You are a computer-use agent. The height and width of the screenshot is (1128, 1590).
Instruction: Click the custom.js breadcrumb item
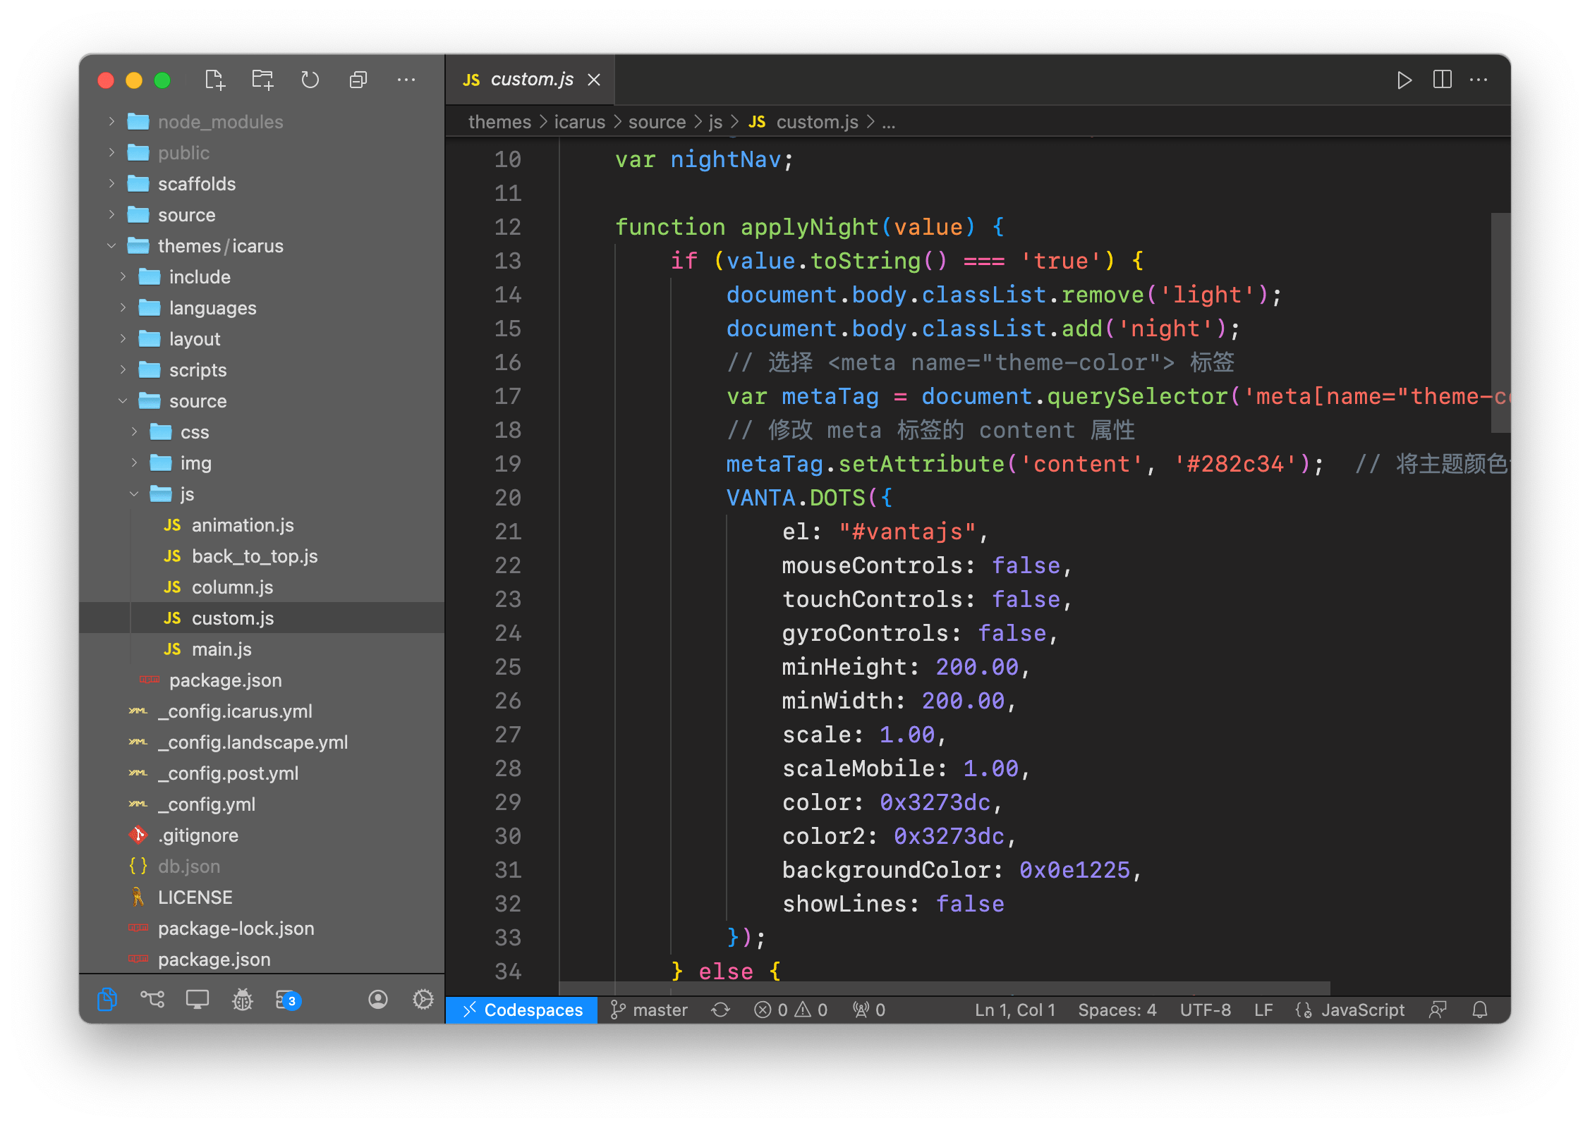tap(803, 122)
